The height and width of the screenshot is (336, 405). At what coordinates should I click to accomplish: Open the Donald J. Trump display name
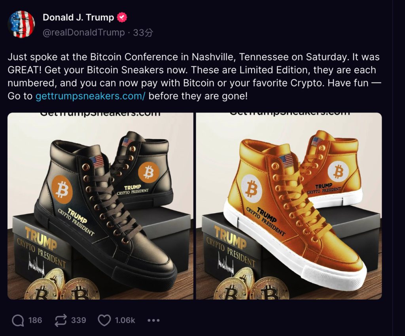point(78,17)
